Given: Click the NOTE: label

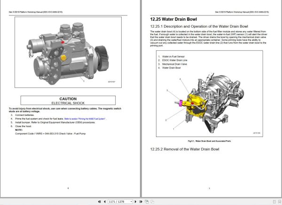Looking at the screenshot, I should click(x=19, y=130).
